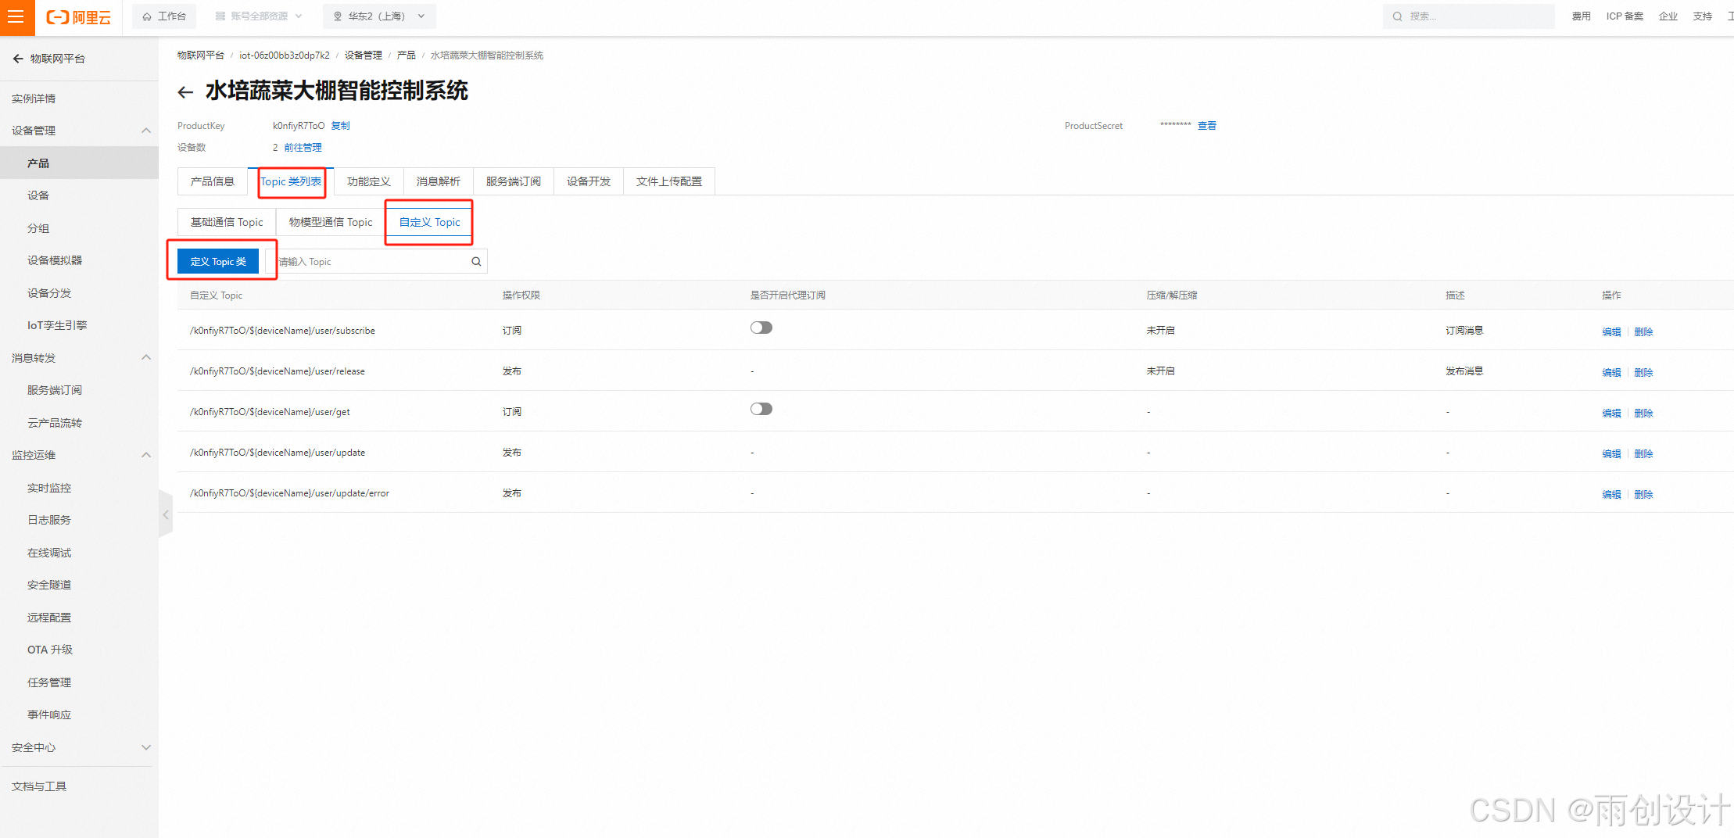The height and width of the screenshot is (838, 1734).
Task: Edit the user/get topic
Action: (x=1611, y=413)
